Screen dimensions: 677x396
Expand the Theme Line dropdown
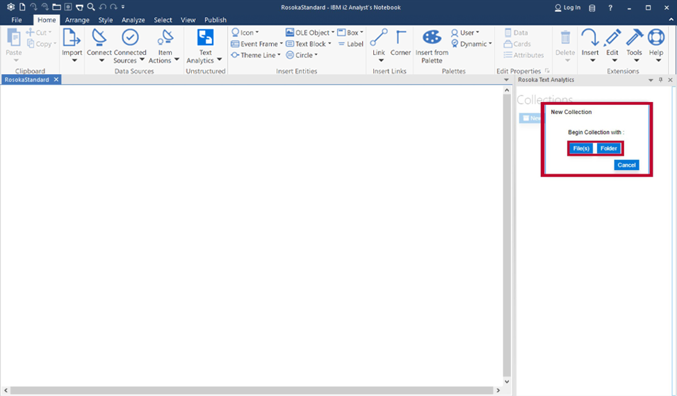coord(279,55)
